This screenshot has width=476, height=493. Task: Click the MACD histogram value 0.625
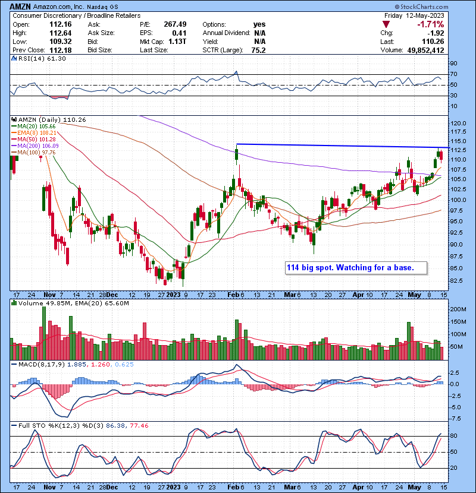(x=124, y=365)
